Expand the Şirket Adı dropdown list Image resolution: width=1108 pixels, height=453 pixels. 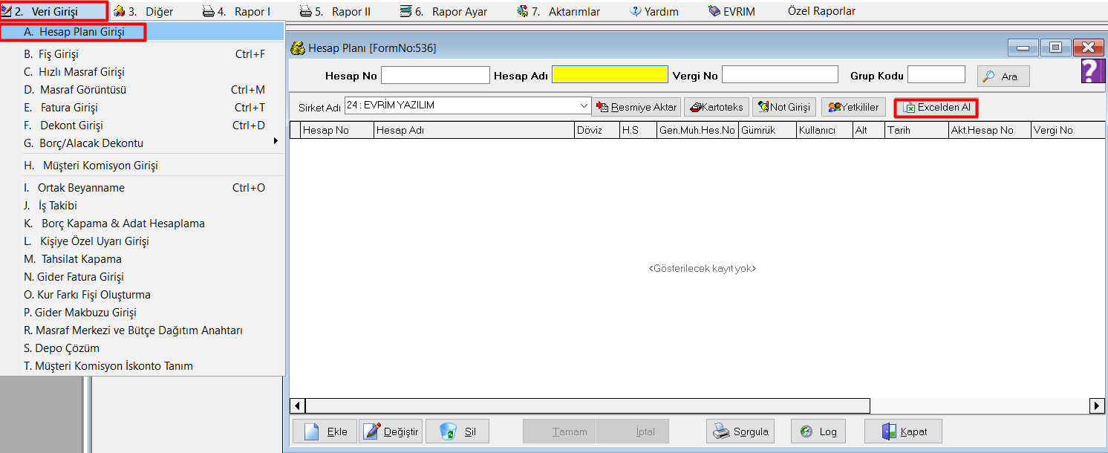coord(584,106)
